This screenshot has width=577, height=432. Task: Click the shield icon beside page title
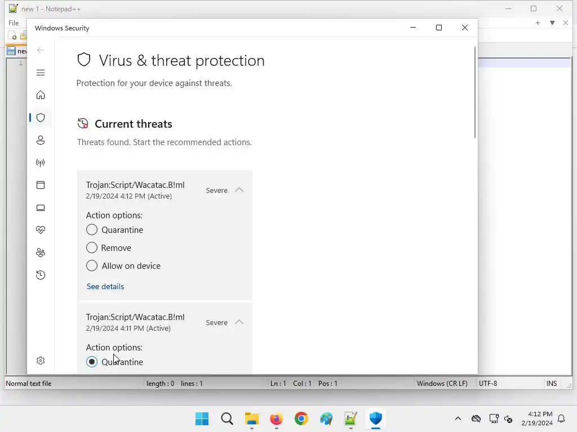84,60
